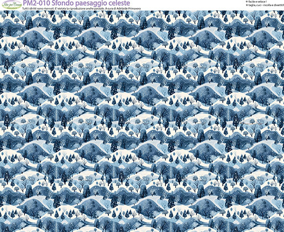The width and height of the screenshot is (284, 232).
Task: Click the "A cura di" credit text
Action: (x=124, y=9)
